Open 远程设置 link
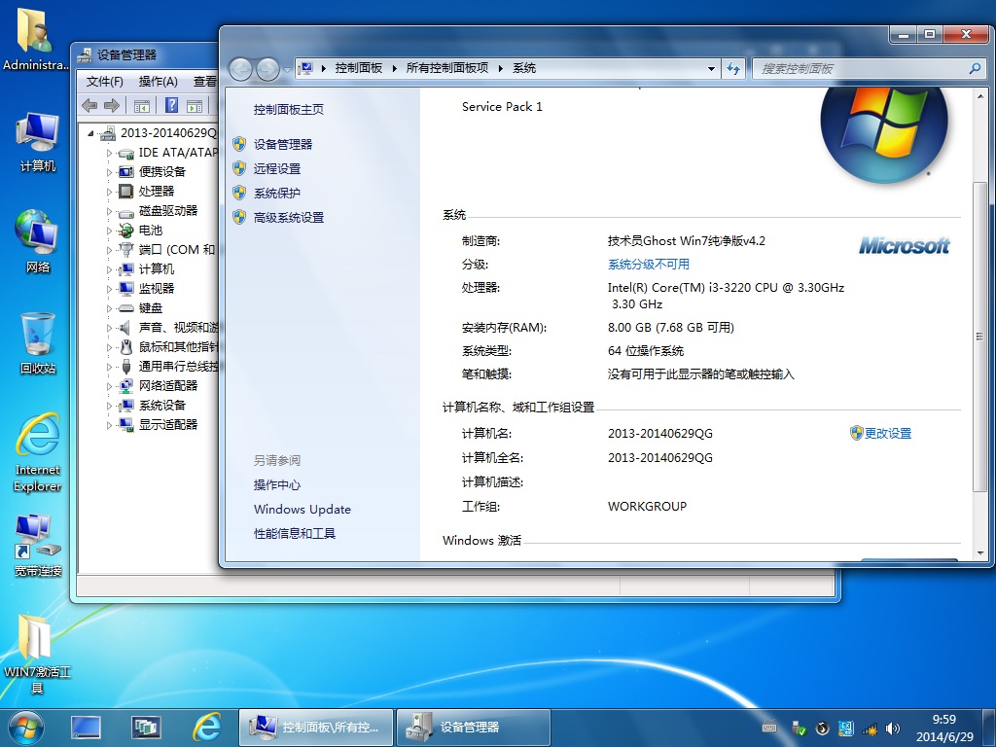Screen dimensions: 996x747 pyautogui.click(x=277, y=168)
